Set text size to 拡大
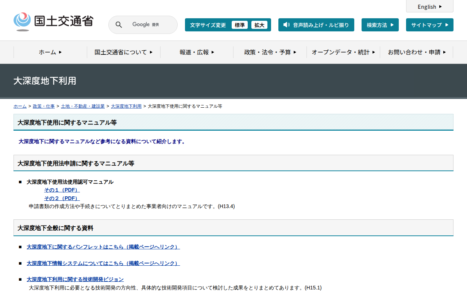The image size is (467, 292). click(259, 25)
